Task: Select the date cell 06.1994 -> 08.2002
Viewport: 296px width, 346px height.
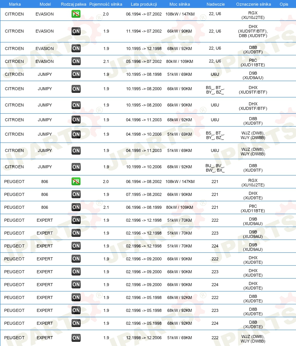Action: tap(144, 182)
